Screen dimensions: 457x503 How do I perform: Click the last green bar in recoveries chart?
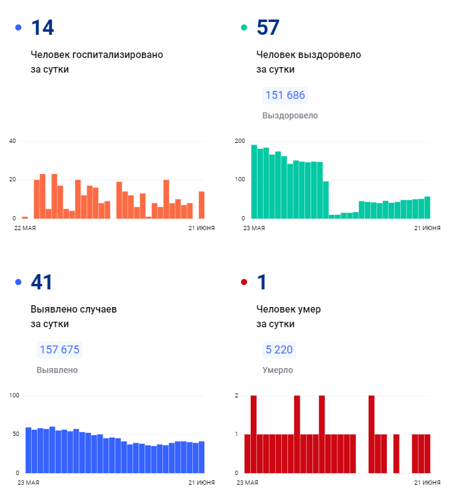tap(427, 208)
